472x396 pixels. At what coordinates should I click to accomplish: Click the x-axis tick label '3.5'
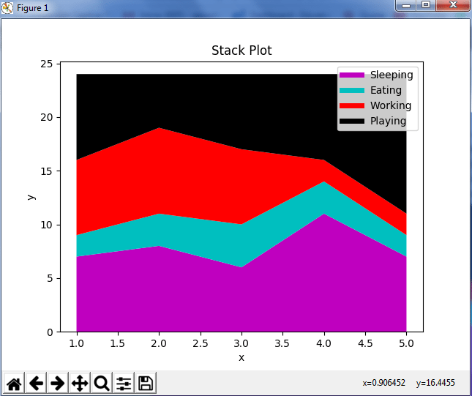point(282,343)
